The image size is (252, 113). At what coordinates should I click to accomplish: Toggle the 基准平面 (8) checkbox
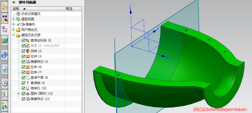tap(23, 78)
